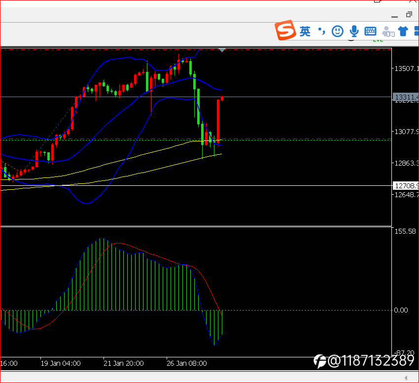Select the tall red candlestick bar
Image resolution: width=419 pixels, height=383 pixels.
tap(218, 122)
